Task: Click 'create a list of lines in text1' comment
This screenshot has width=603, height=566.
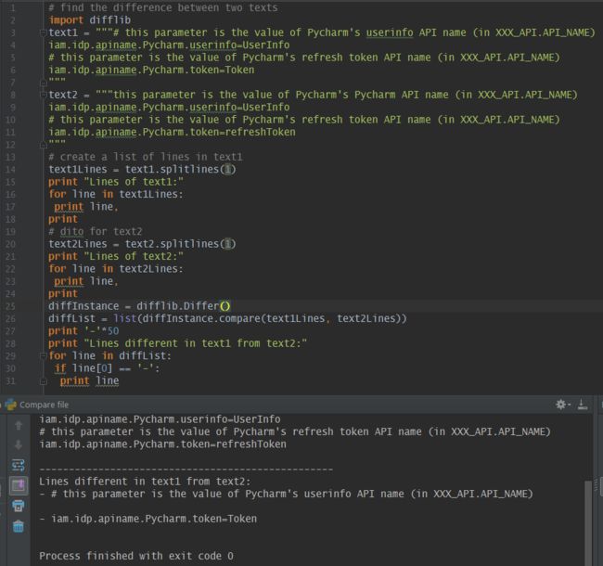Action: pyautogui.click(x=146, y=157)
